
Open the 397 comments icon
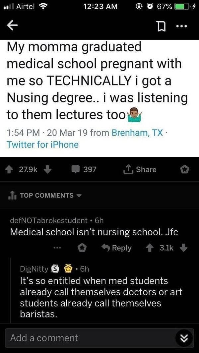point(76,169)
